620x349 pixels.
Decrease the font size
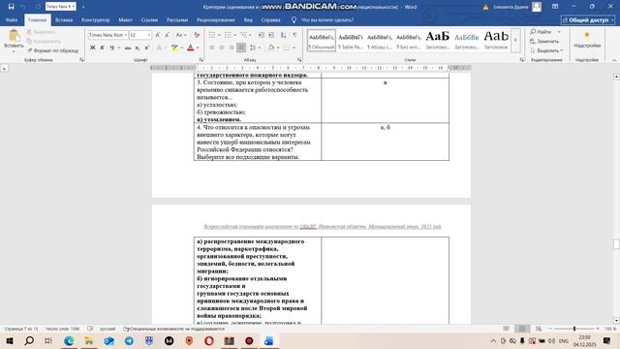[167, 35]
